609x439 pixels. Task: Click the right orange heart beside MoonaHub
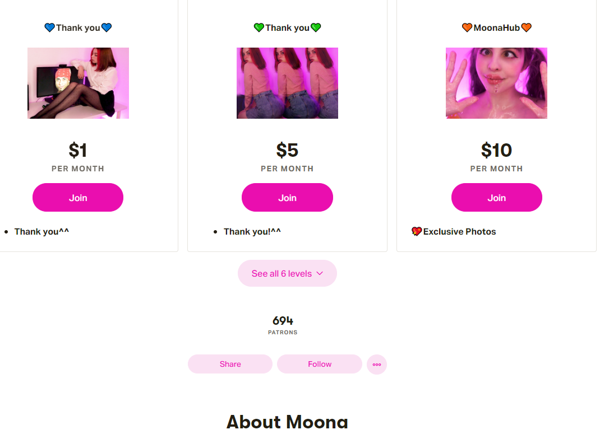pos(526,27)
